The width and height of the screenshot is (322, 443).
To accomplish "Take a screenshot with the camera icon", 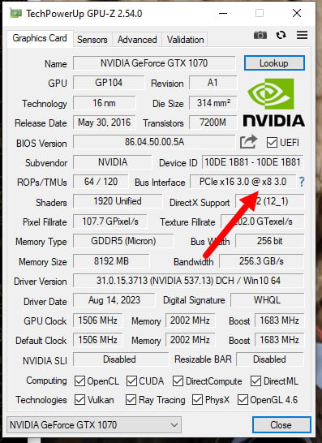I will (x=260, y=35).
